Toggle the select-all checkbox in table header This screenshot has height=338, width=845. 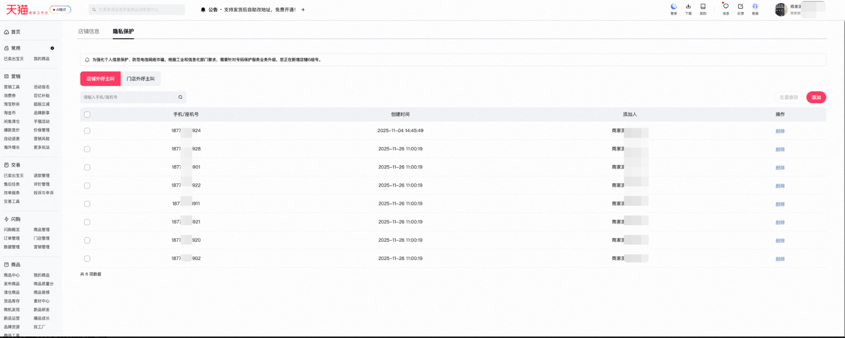pyautogui.click(x=87, y=114)
